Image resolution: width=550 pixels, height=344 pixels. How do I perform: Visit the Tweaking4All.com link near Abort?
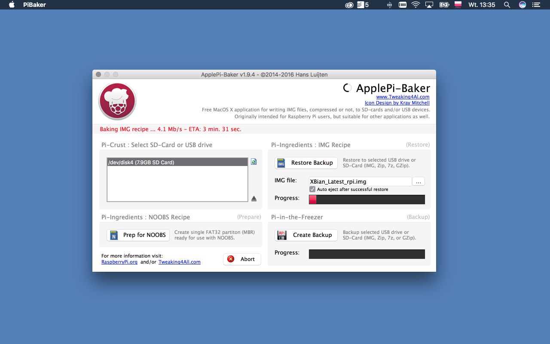180,262
